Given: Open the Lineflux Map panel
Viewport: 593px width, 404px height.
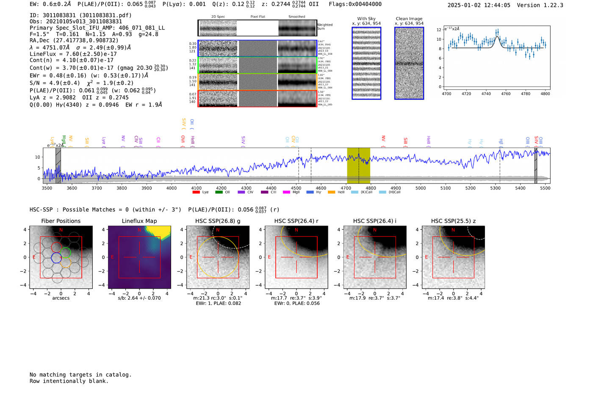Looking at the screenshot, I should [x=139, y=257].
